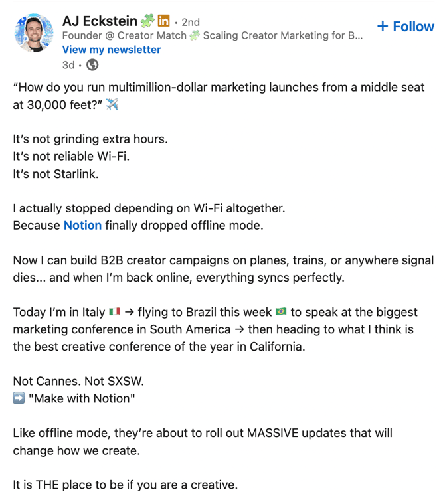Click AJ Eckstein's profile photo

click(34, 33)
